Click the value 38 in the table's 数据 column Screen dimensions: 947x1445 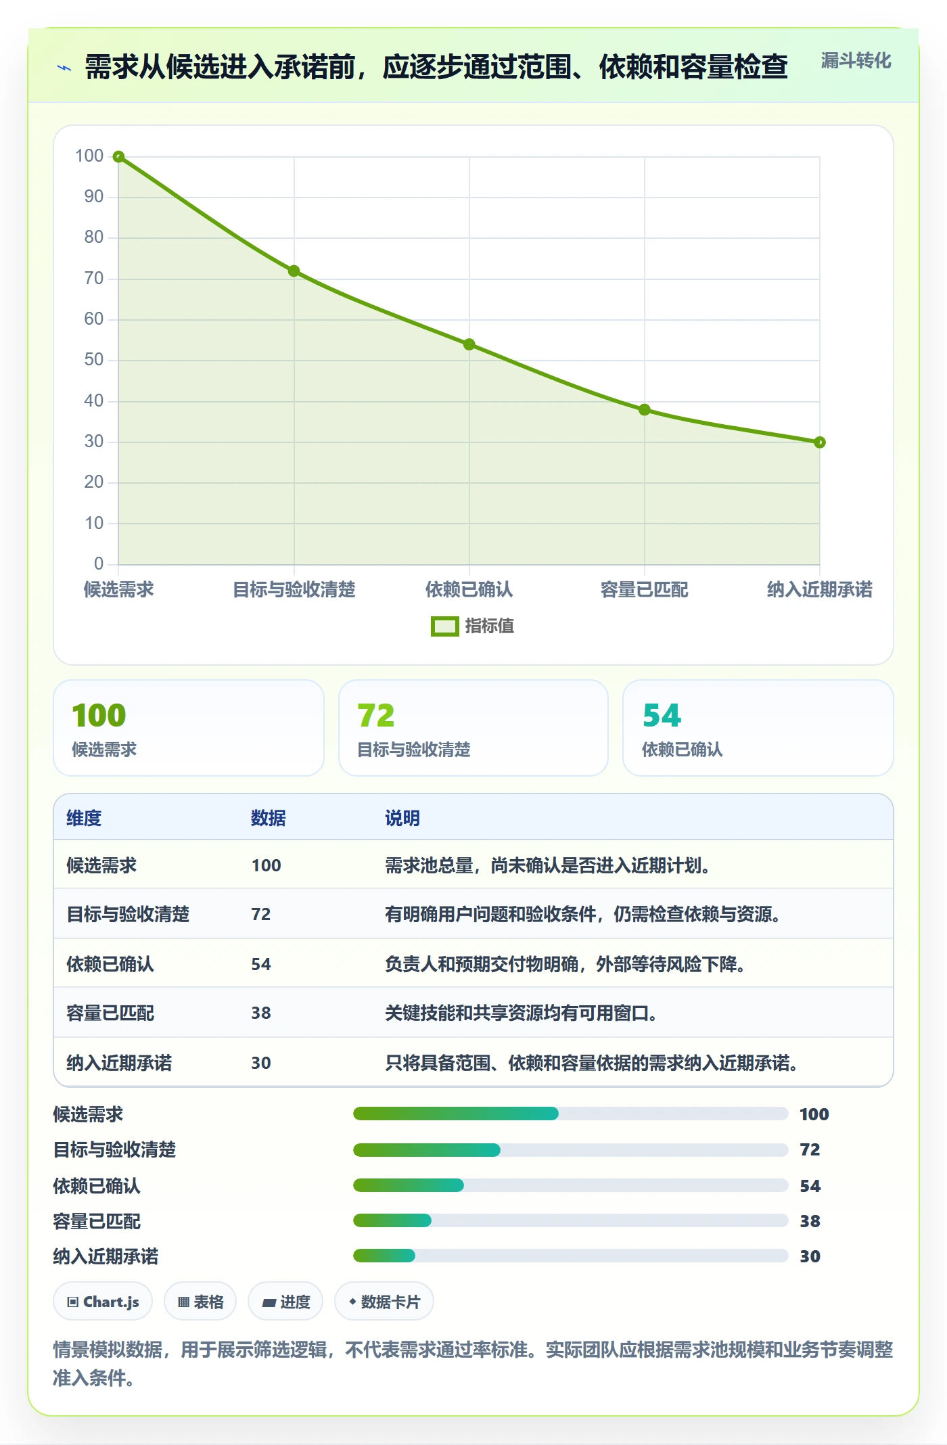pyautogui.click(x=261, y=1013)
